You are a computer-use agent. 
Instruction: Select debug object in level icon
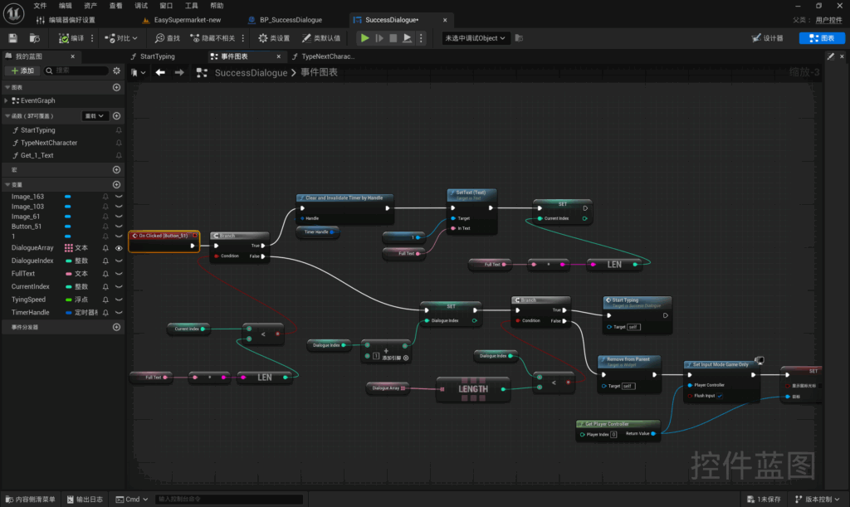(x=519, y=38)
